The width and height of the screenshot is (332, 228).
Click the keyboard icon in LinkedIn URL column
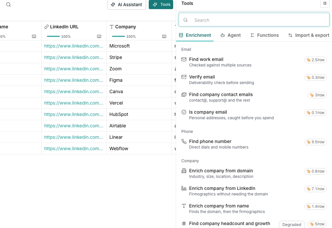[x=99, y=36]
